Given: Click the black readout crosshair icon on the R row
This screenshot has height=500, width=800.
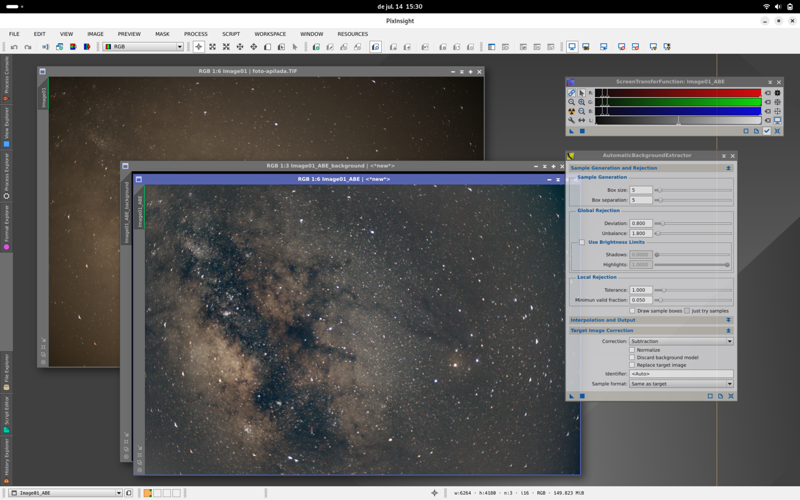Looking at the screenshot, I should click(778, 93).
